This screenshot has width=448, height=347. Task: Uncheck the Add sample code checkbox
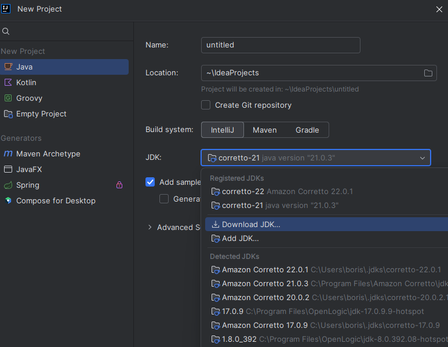(x=150, y=182)
